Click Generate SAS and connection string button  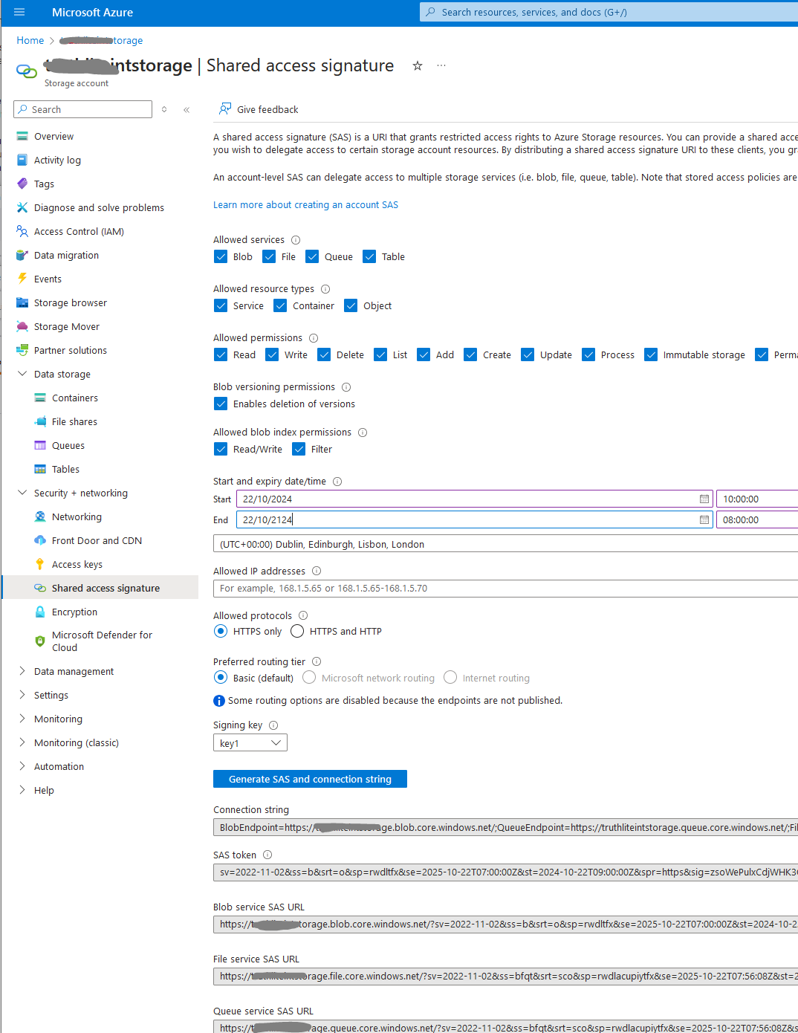pyautogui.click(x=310, y=779)
